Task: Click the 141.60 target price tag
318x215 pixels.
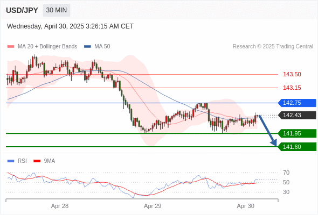Action: tap(298, 147)
